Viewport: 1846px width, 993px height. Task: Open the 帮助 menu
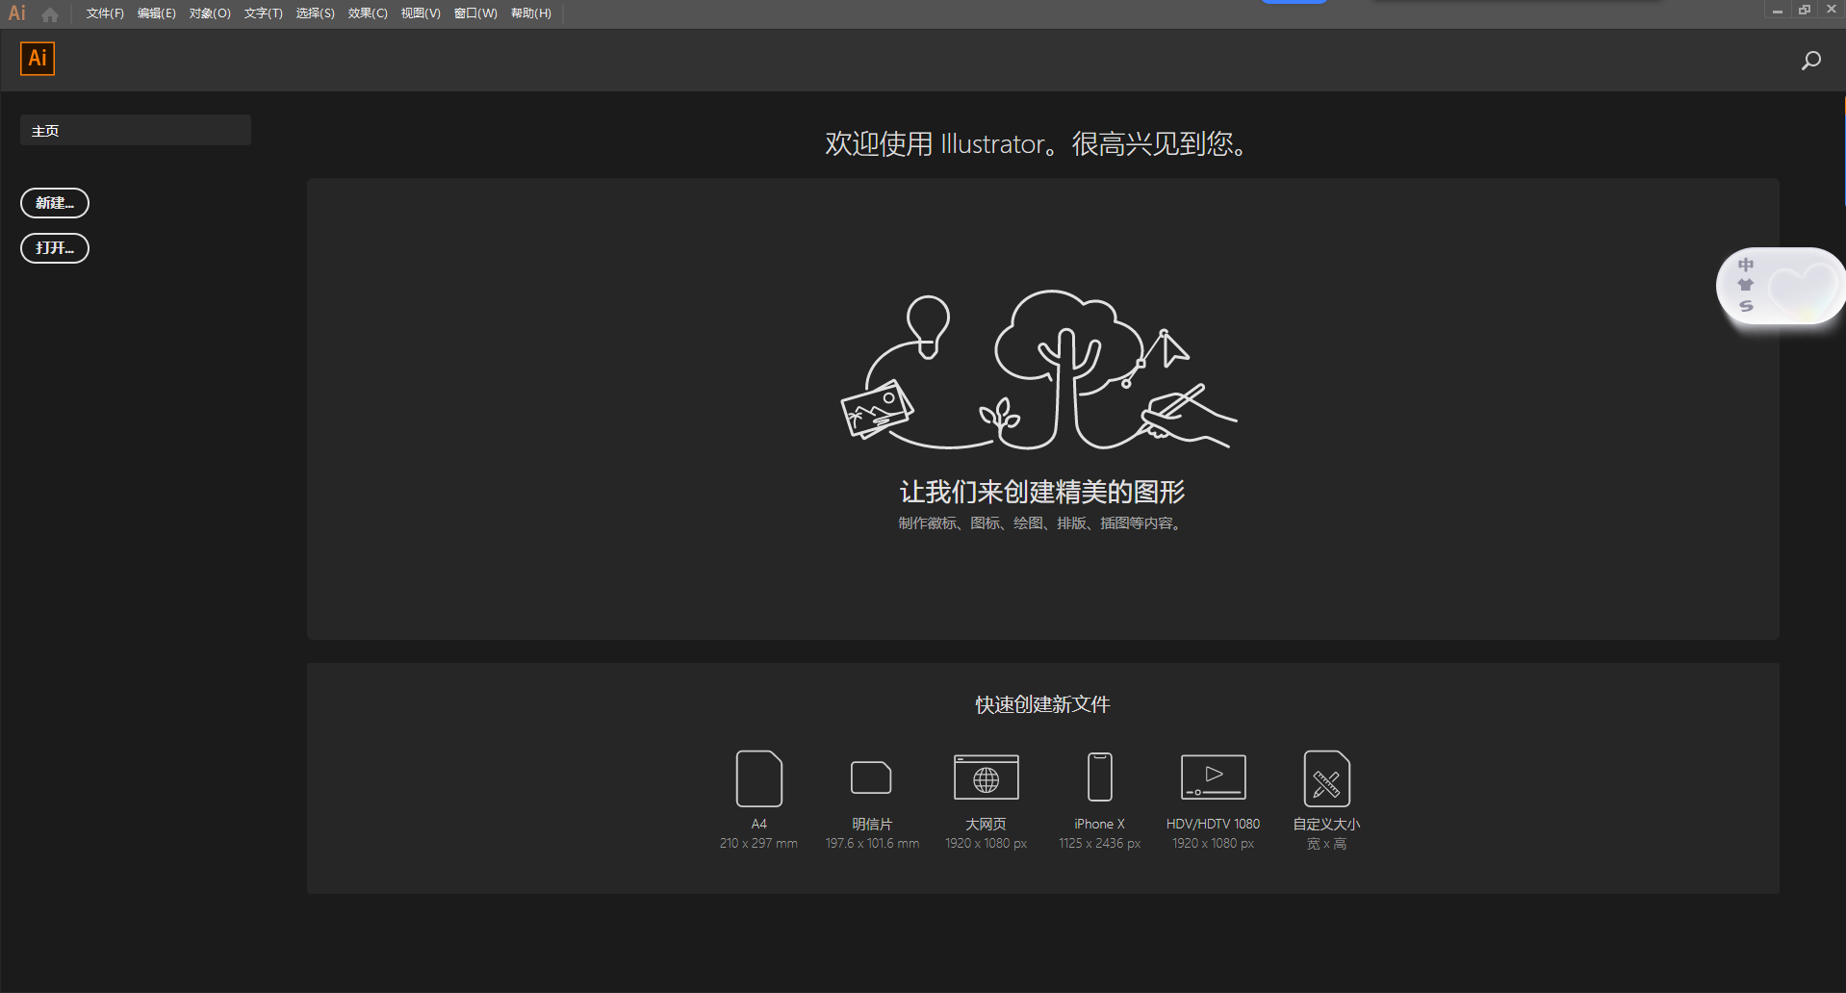[x=530, y=13]
